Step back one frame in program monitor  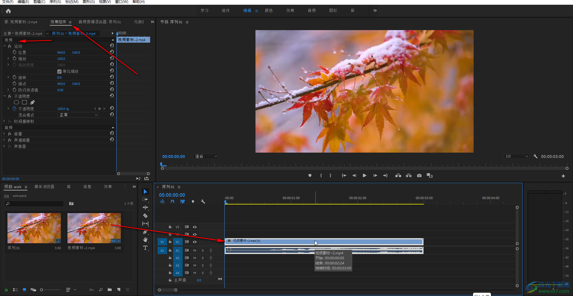pyautogui.click(x=354, y=176)
